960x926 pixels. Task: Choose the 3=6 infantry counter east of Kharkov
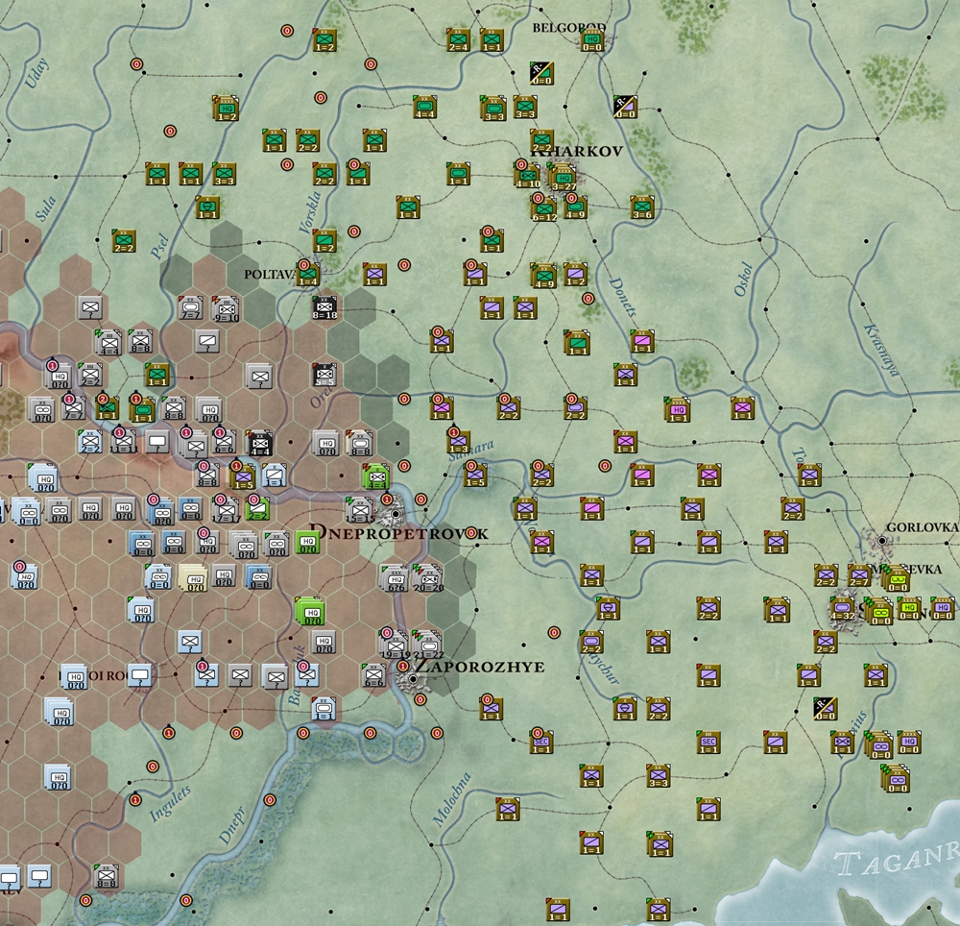point(641,207)
